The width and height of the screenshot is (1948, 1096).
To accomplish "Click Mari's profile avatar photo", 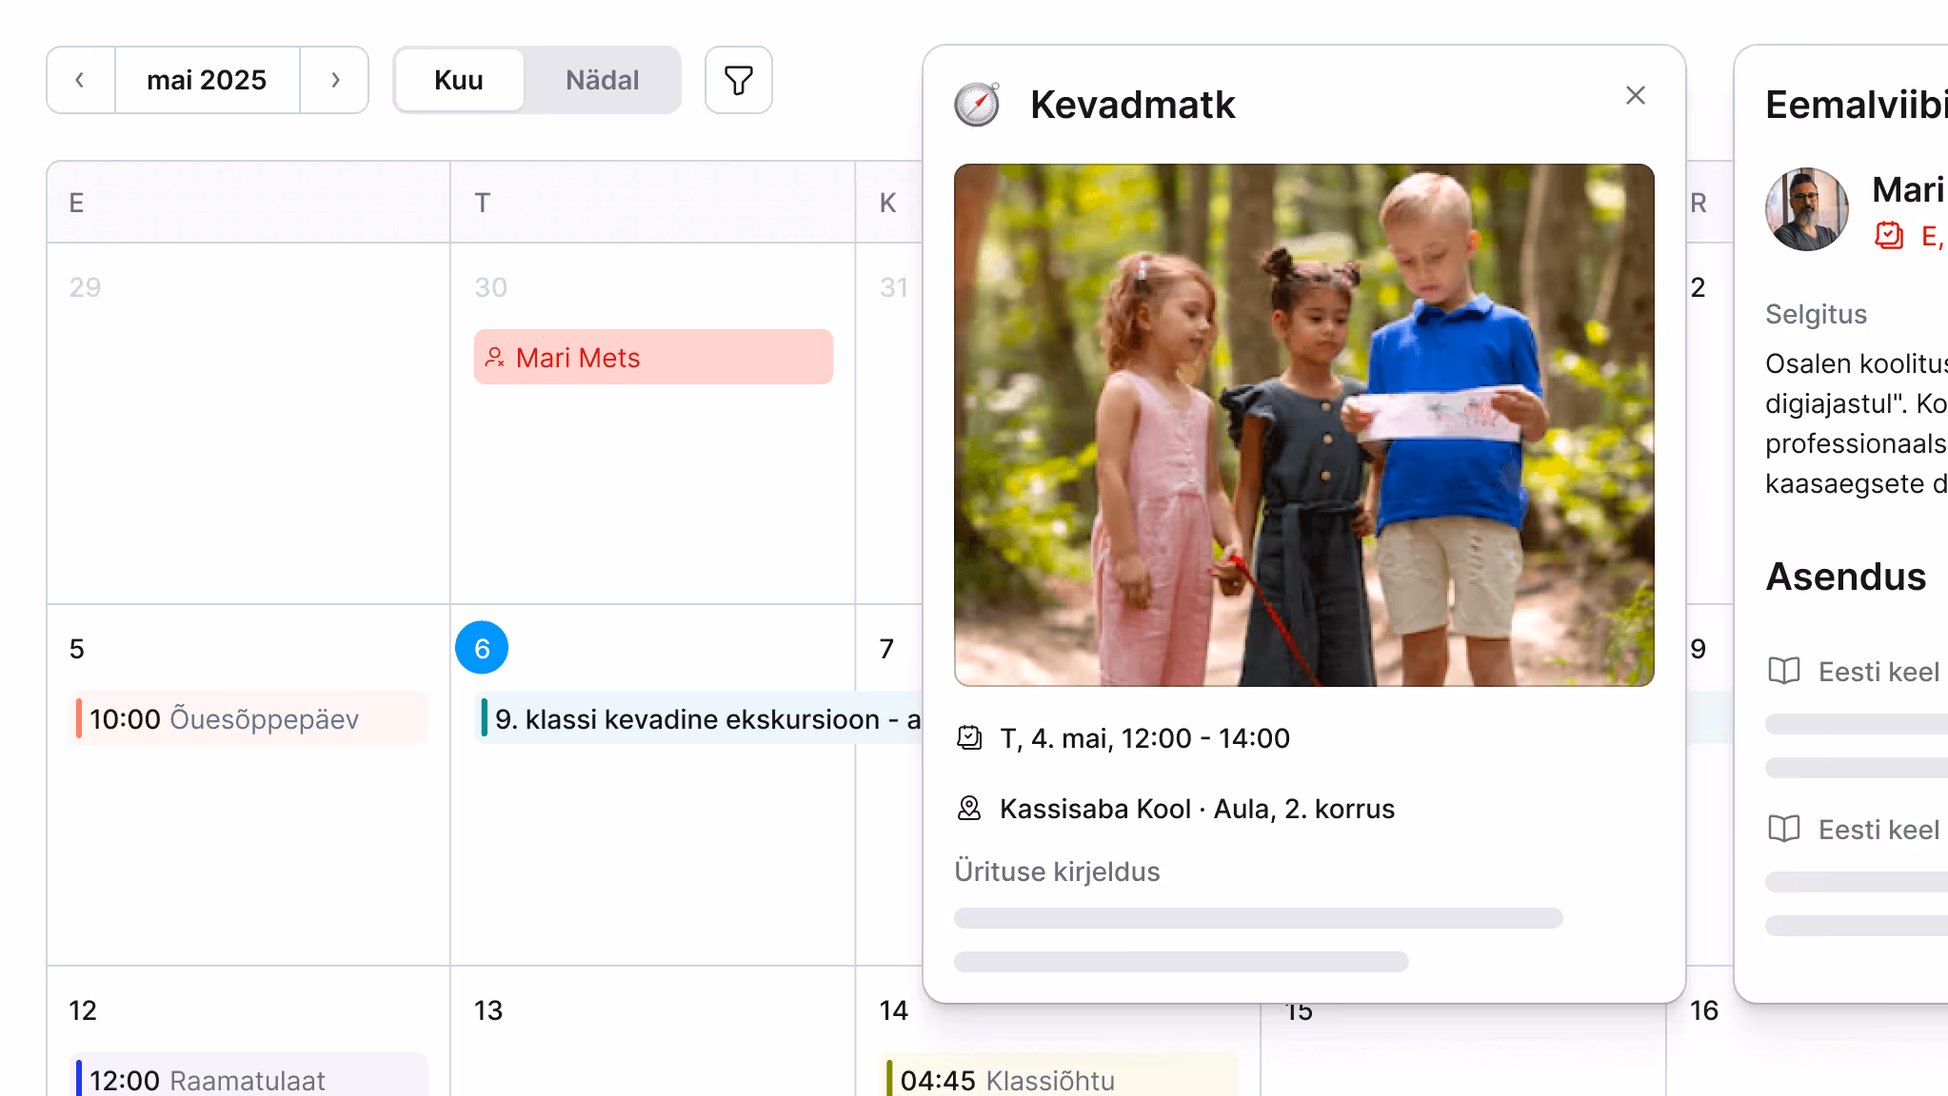I will pyautogui.click(x=1806, y=209).
